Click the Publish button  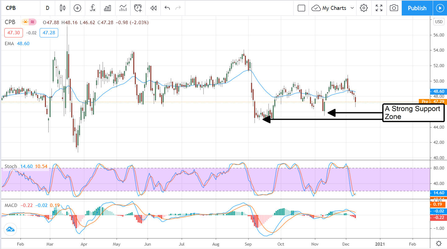[x=417, y=8]
